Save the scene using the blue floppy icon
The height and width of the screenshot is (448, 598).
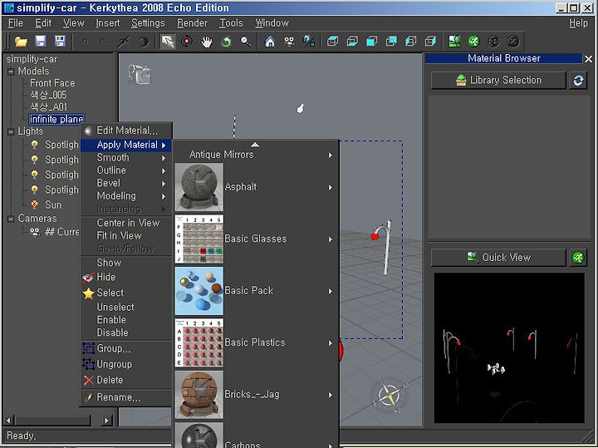pos(41,42)
